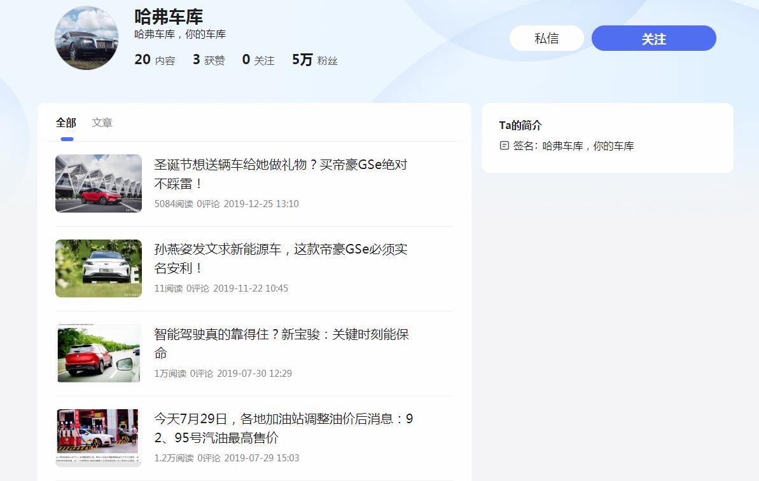Click the date 2019-12-25 13:10
This screenshot has height=481, width=759.
[x=261, y=204]
